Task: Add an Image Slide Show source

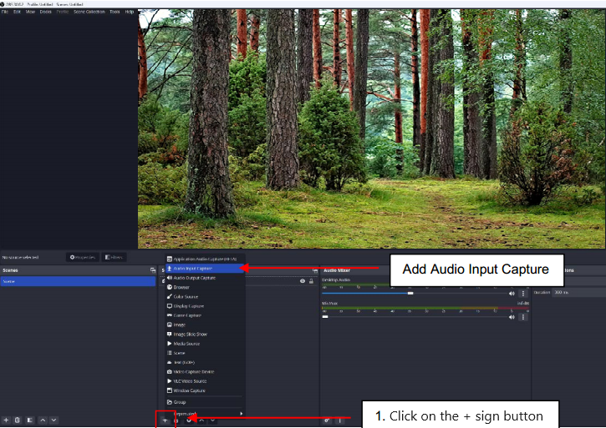Action: coord(205,335)
